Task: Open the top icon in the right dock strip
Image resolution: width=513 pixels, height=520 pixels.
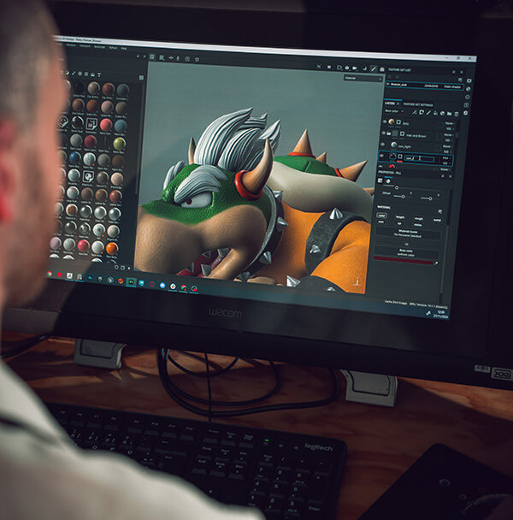Action: point(469,81)
